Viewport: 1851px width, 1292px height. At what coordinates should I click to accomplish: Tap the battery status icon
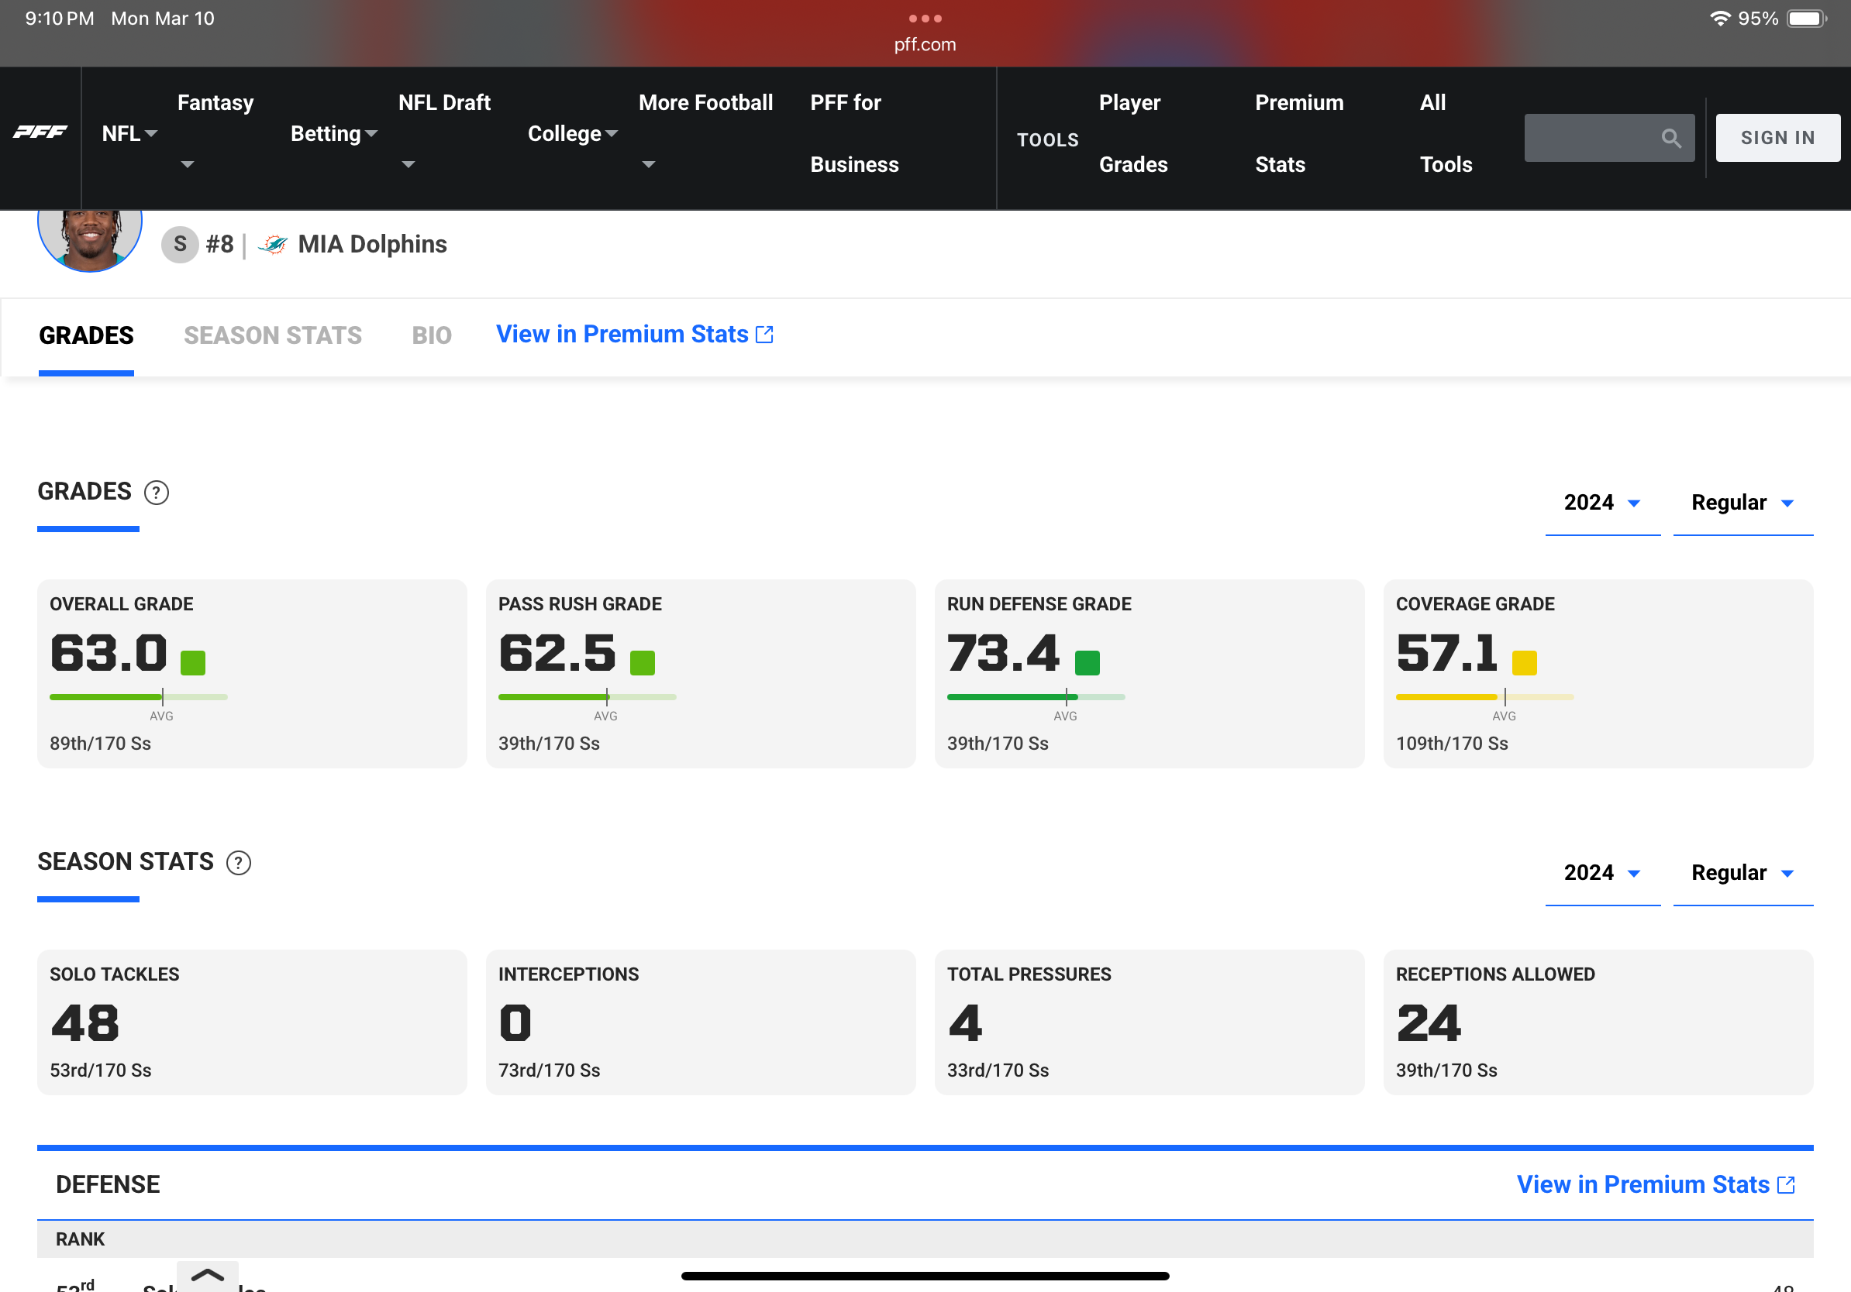(x=1807, y=18)
